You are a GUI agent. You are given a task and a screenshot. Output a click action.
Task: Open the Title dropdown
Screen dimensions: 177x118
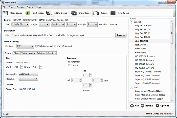[20, 24]
